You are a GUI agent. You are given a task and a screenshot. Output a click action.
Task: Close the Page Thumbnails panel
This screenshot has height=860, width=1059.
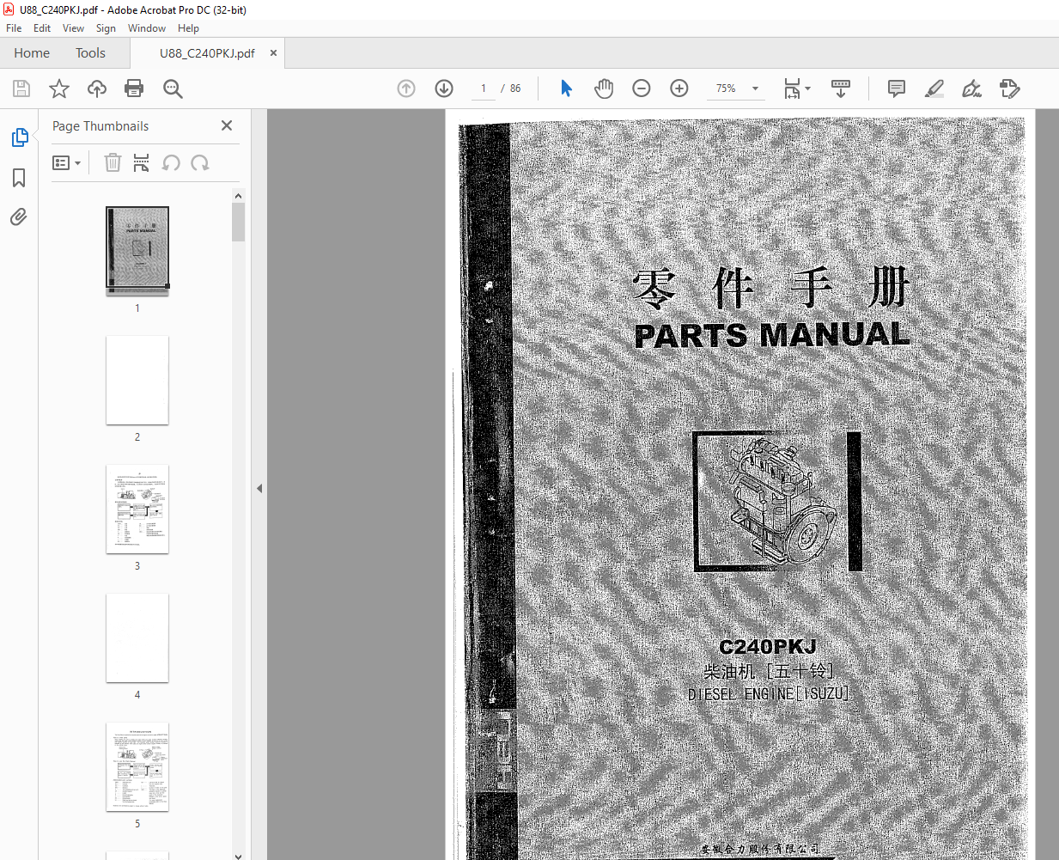point(227,125)
